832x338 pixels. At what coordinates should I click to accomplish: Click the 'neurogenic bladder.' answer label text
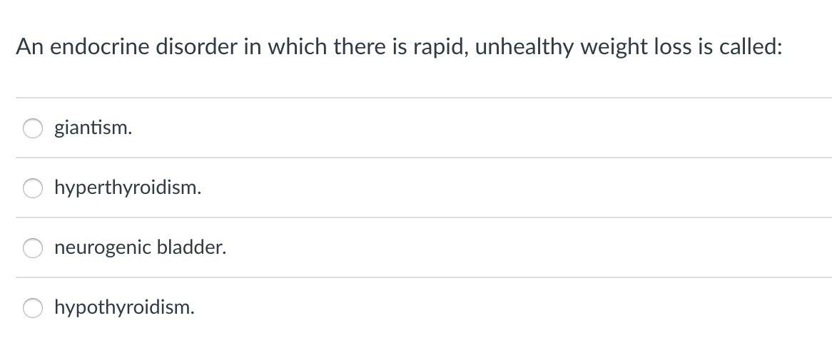tap(140, 248)
